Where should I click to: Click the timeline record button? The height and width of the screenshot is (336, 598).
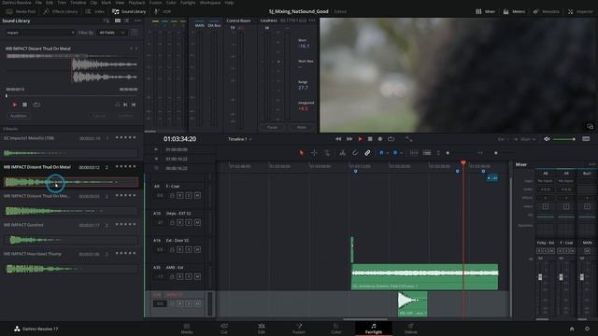[x=380, y=139]
